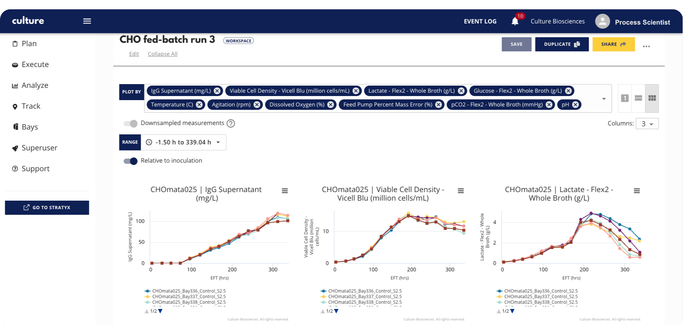Open the IgG Supernatant chart menu icon

coord(285,191)
